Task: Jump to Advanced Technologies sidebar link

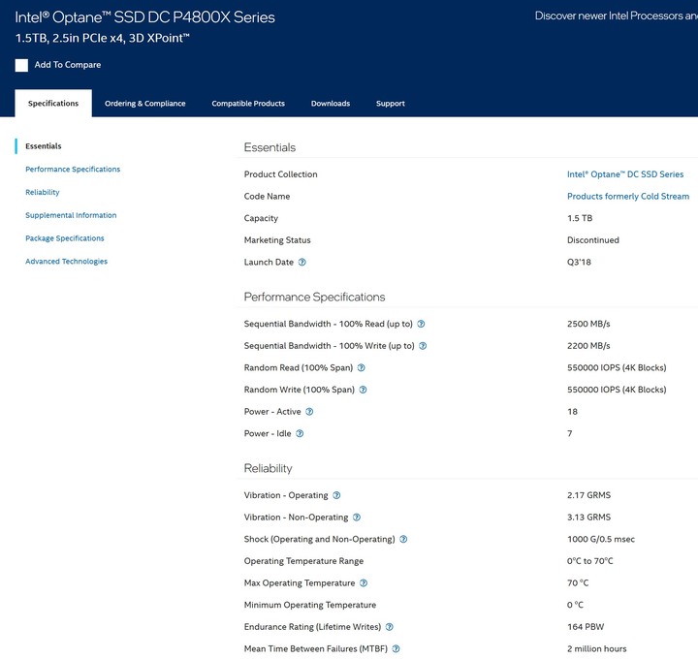Action: point(66,262)
